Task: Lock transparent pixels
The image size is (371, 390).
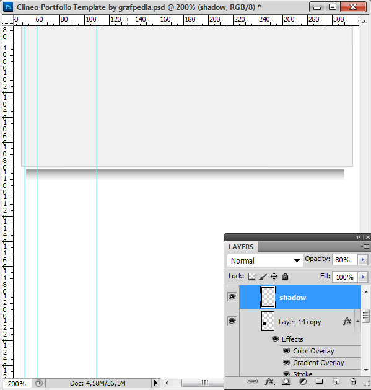Action: pos(251,277)
